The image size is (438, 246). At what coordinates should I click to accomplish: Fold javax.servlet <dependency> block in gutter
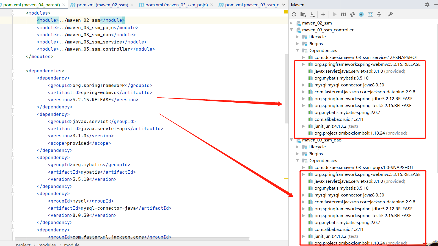coord(13,114)
